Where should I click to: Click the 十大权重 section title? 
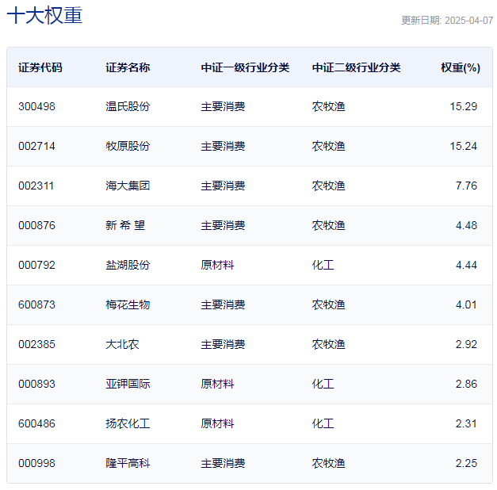coord(44,16)
